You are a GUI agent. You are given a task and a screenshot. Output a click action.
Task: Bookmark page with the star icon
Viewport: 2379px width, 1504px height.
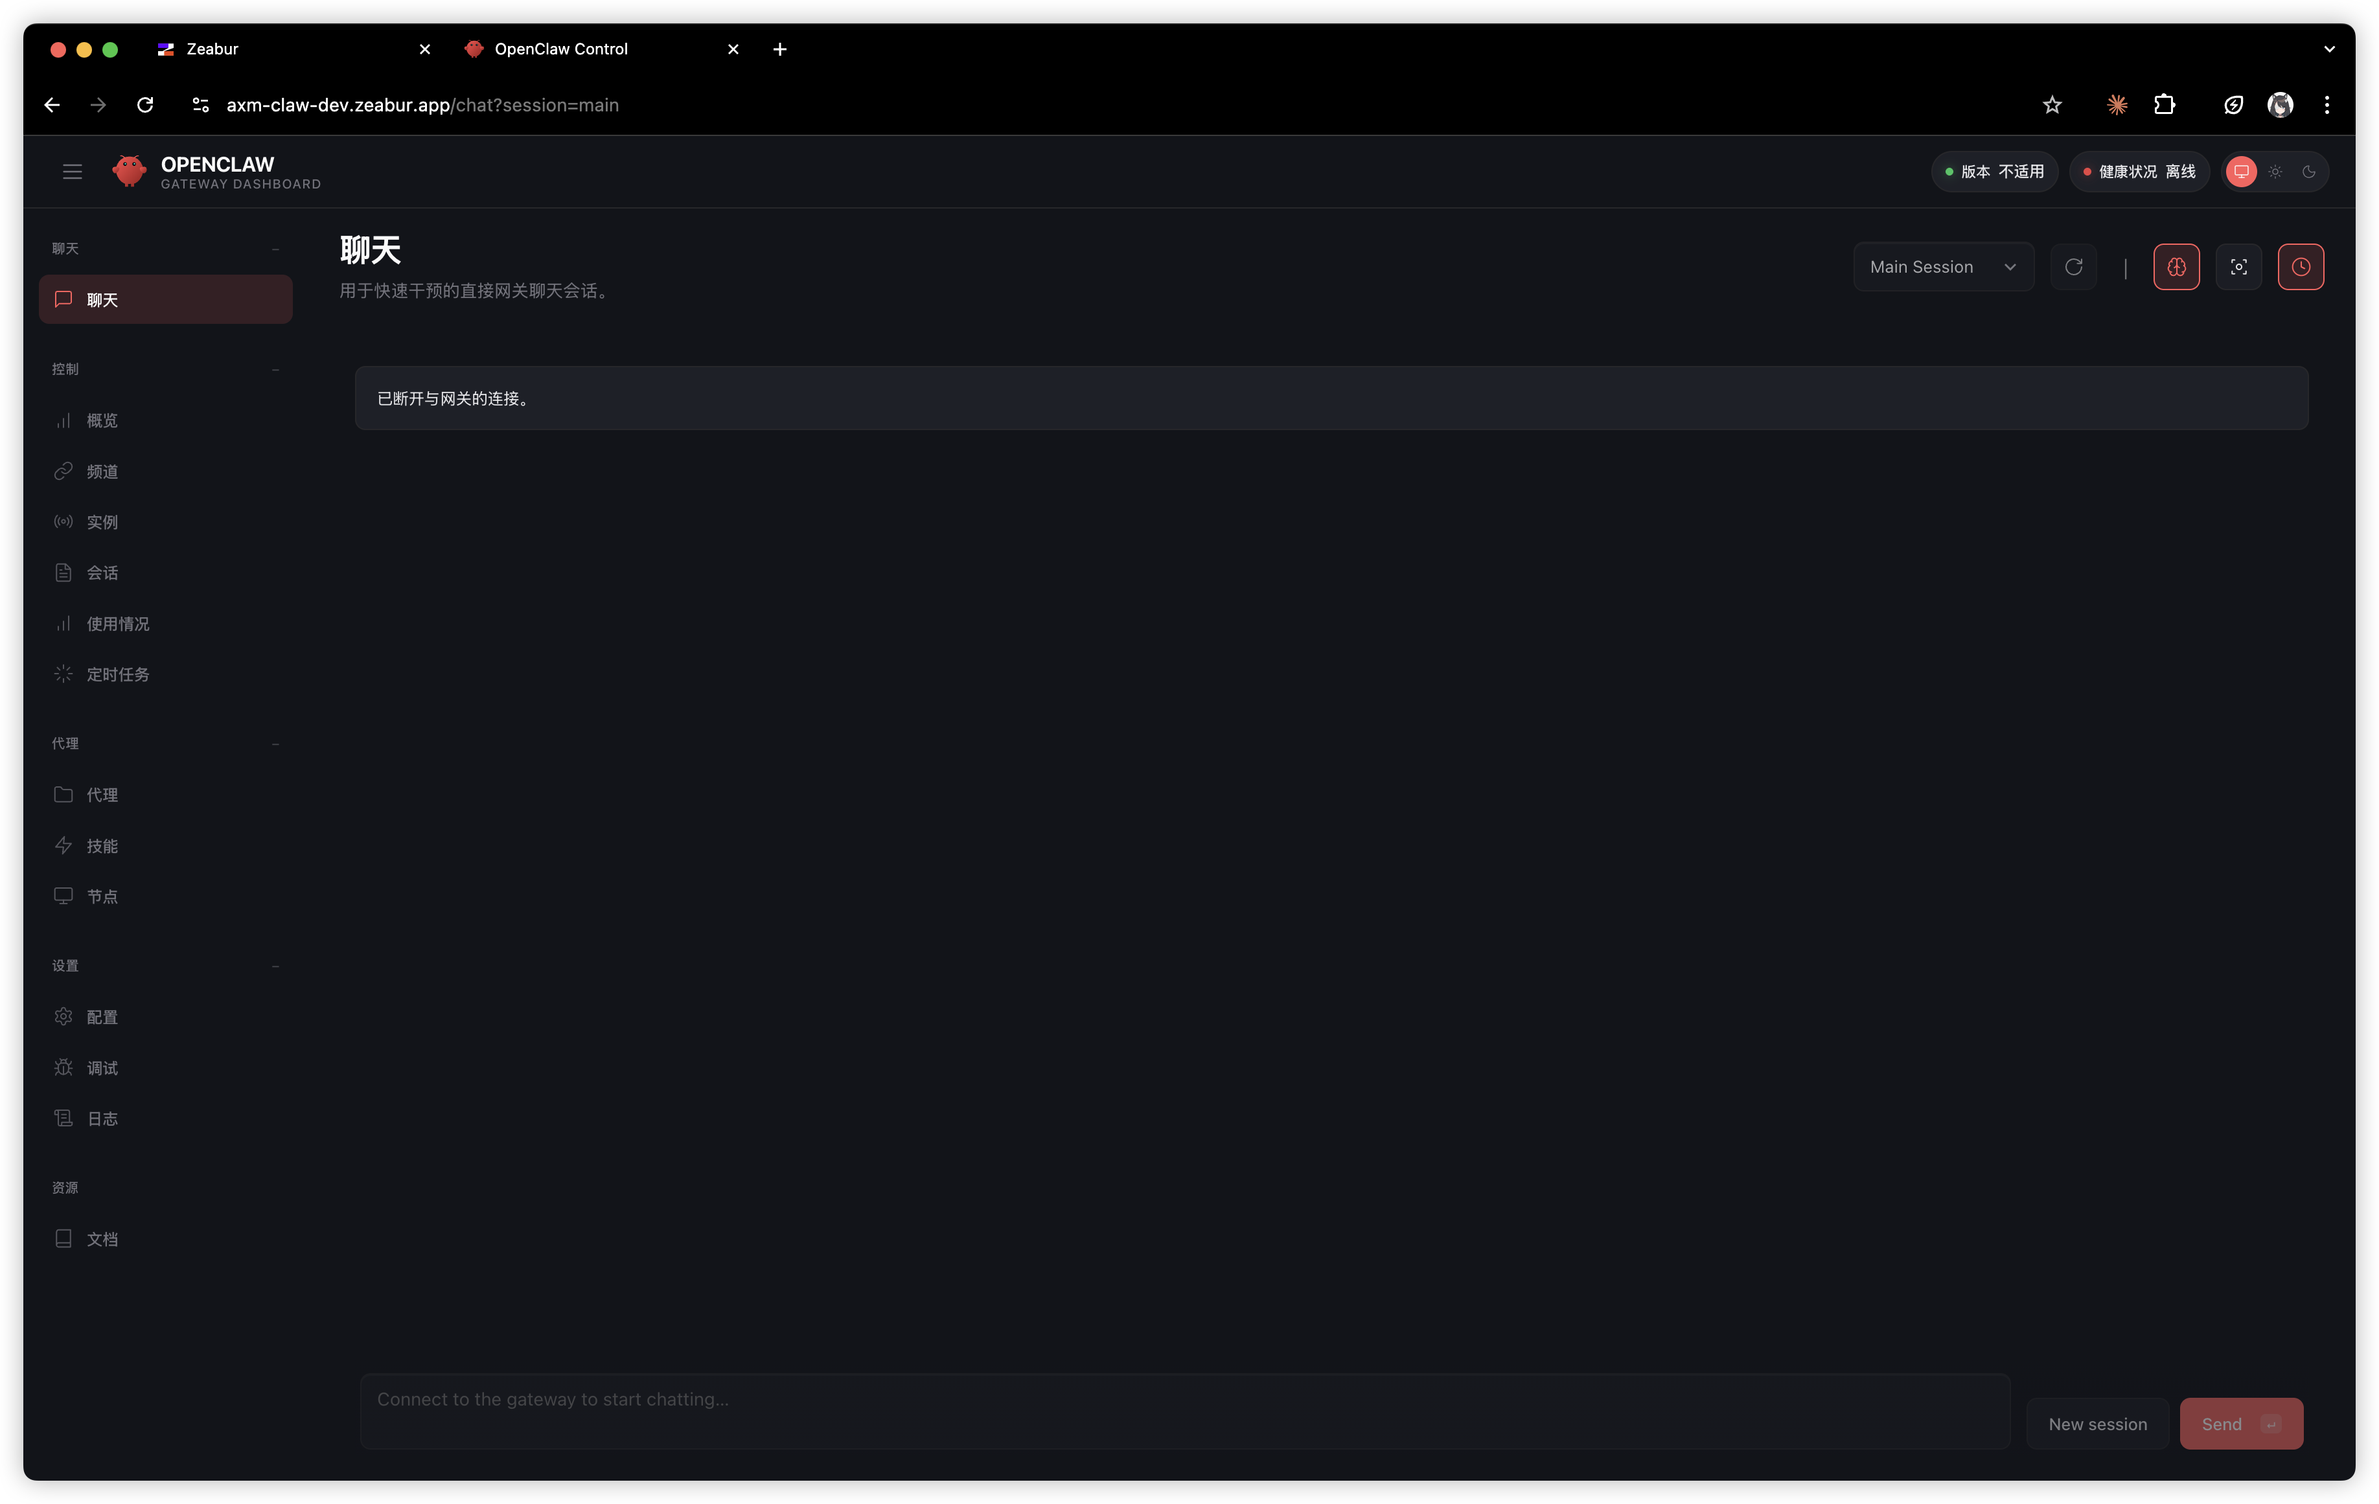click(2052, 105)
